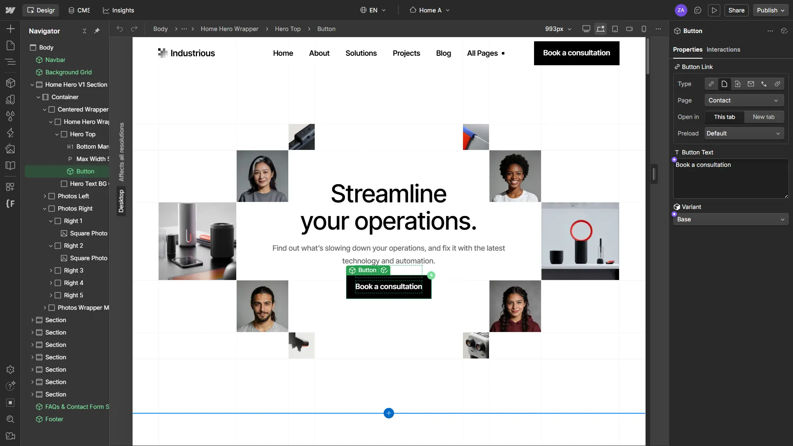Select the Desktop breakpoint icon
Viewport: 793px width, 446px height.
click(x=586, y=29)
